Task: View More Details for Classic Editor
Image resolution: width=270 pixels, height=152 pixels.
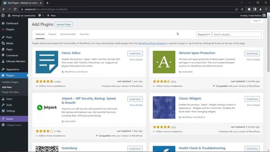Action: point(136,60)
